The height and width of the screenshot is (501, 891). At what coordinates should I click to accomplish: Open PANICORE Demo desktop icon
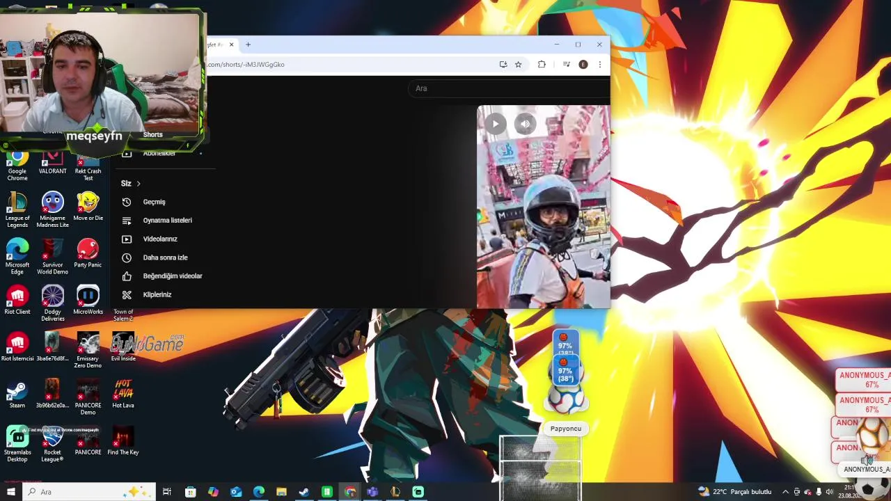88,397
